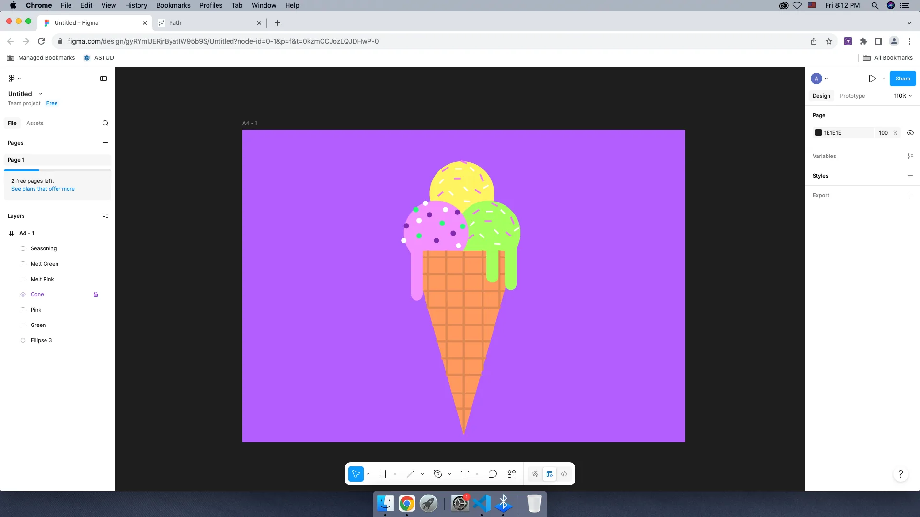Screen dimensions: 920x517
Task: Add an export setting
Action: pos(910,195)
